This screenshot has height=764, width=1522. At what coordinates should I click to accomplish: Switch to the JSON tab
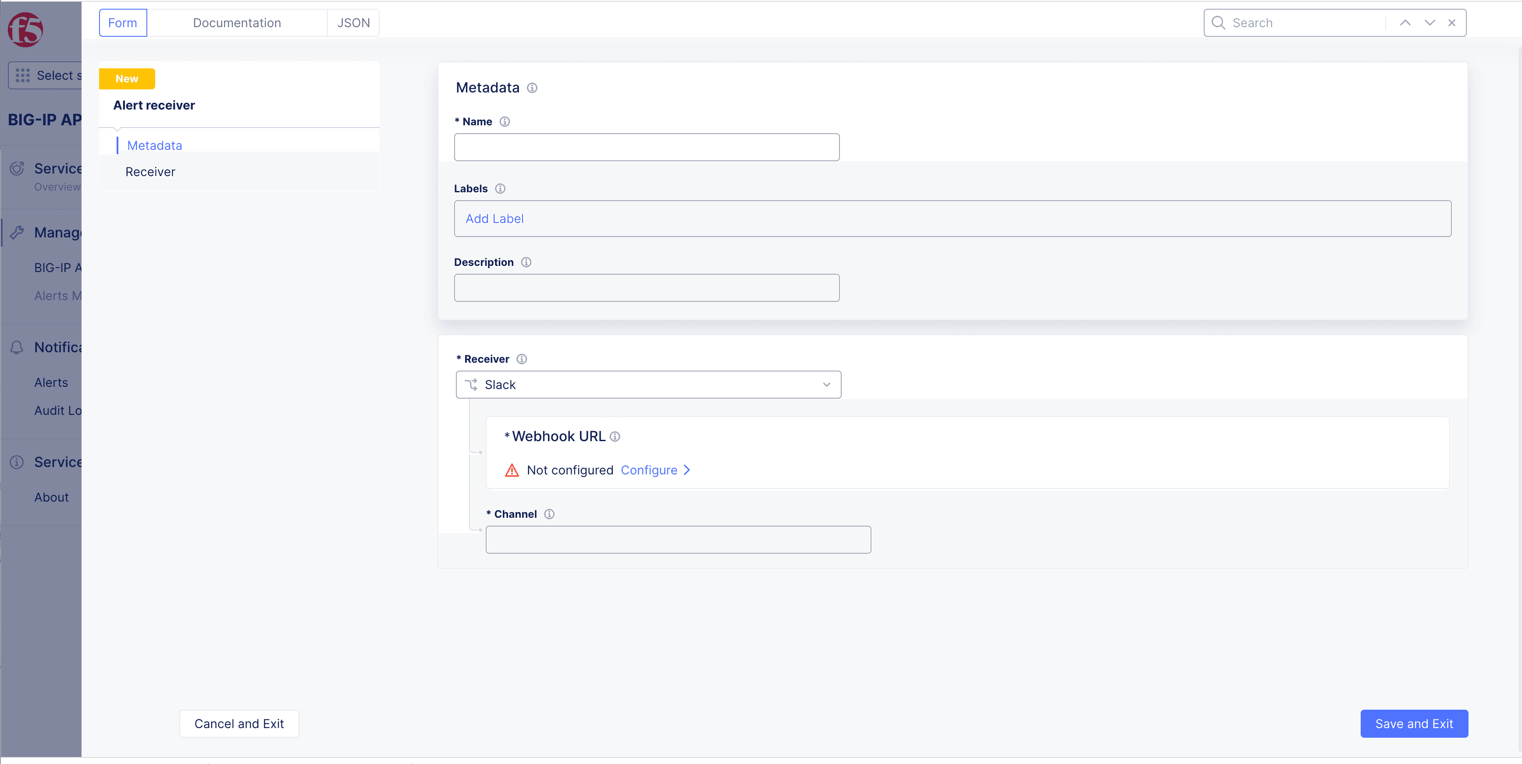tap(353, 23)
